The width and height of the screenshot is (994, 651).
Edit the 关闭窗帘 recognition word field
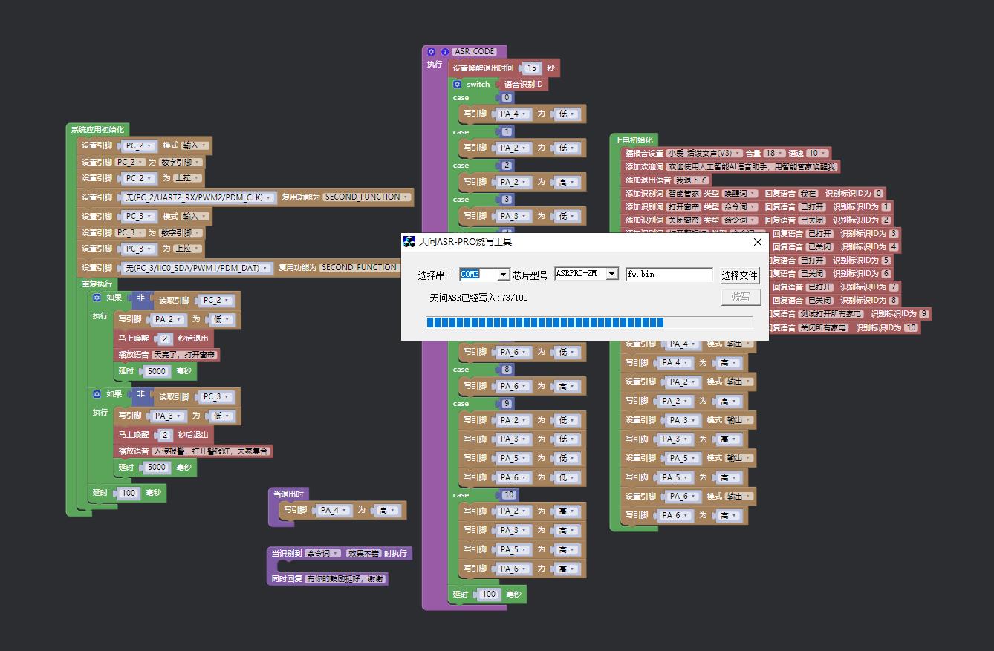[x=683, y=220]
